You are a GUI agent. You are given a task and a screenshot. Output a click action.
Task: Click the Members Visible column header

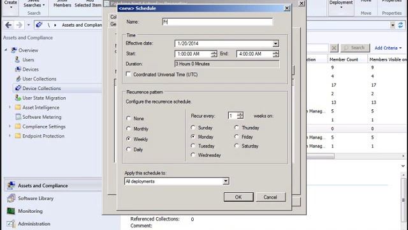coord(388,59)
